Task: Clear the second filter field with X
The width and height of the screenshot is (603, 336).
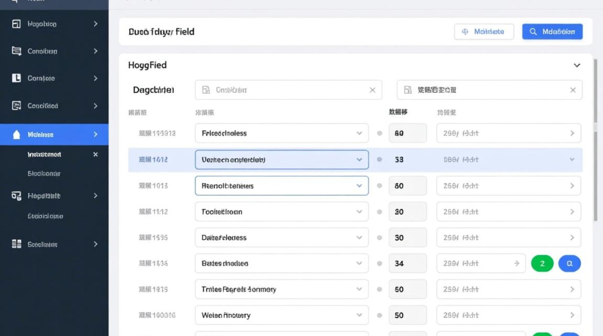Action: [x=573, y=90]
